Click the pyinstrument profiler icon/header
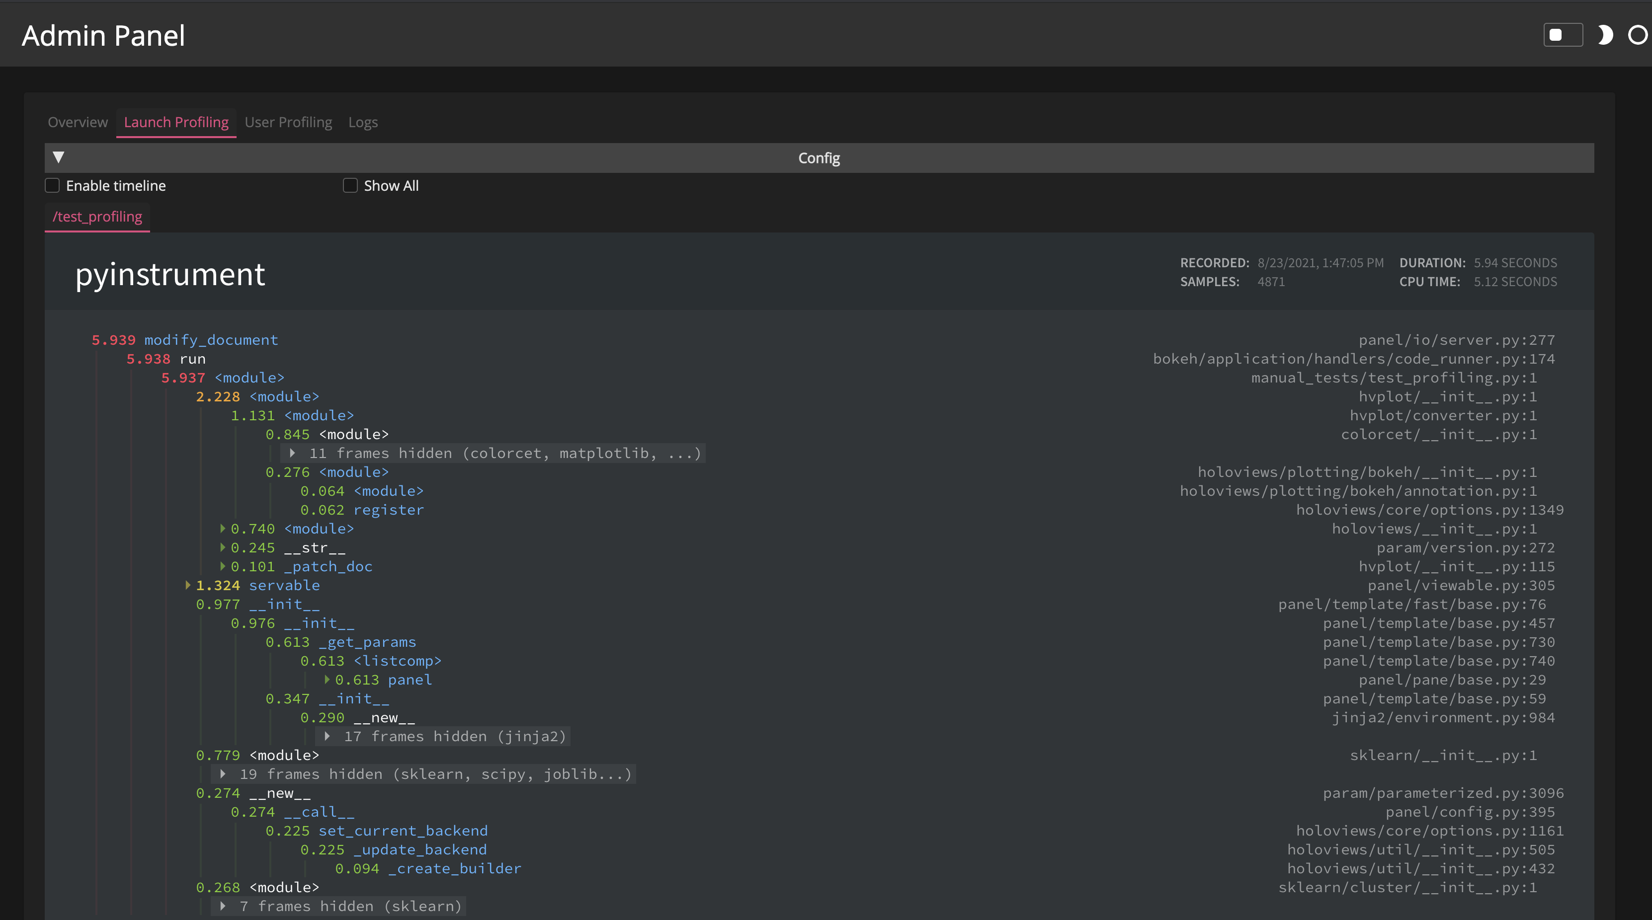The width and height of the screenshot is (1652, 920). pos(171,274)
